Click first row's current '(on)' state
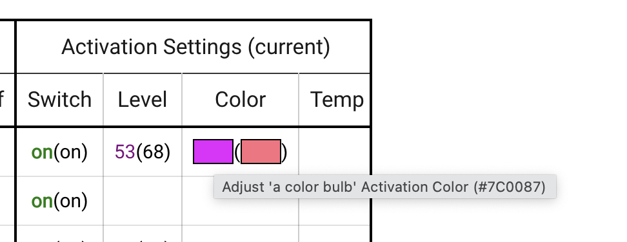The image size is (627, 242). tap(70, 153)
